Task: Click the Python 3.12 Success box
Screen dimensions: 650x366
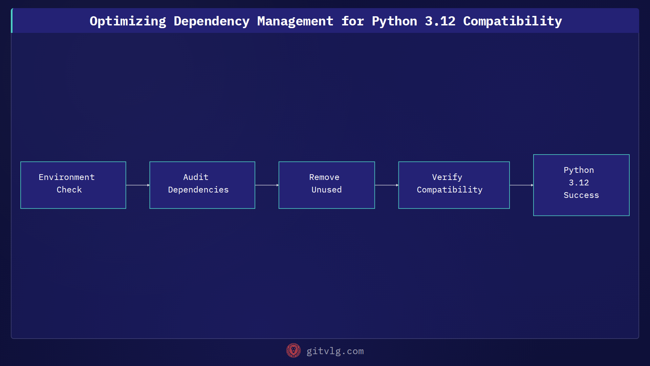Action: point(581,185)
